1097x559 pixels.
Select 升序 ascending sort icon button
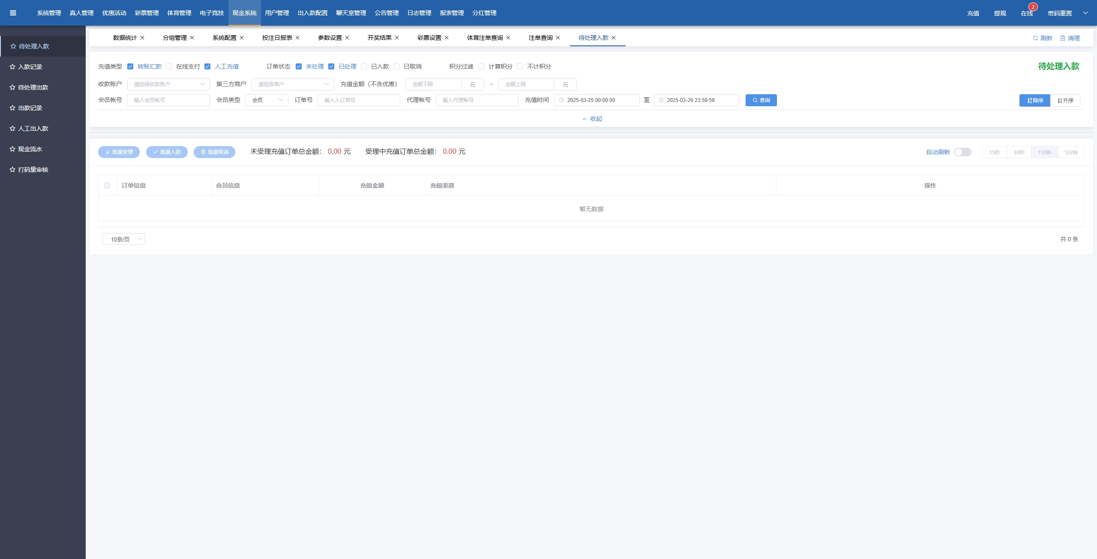click(x=1065, y=100)
